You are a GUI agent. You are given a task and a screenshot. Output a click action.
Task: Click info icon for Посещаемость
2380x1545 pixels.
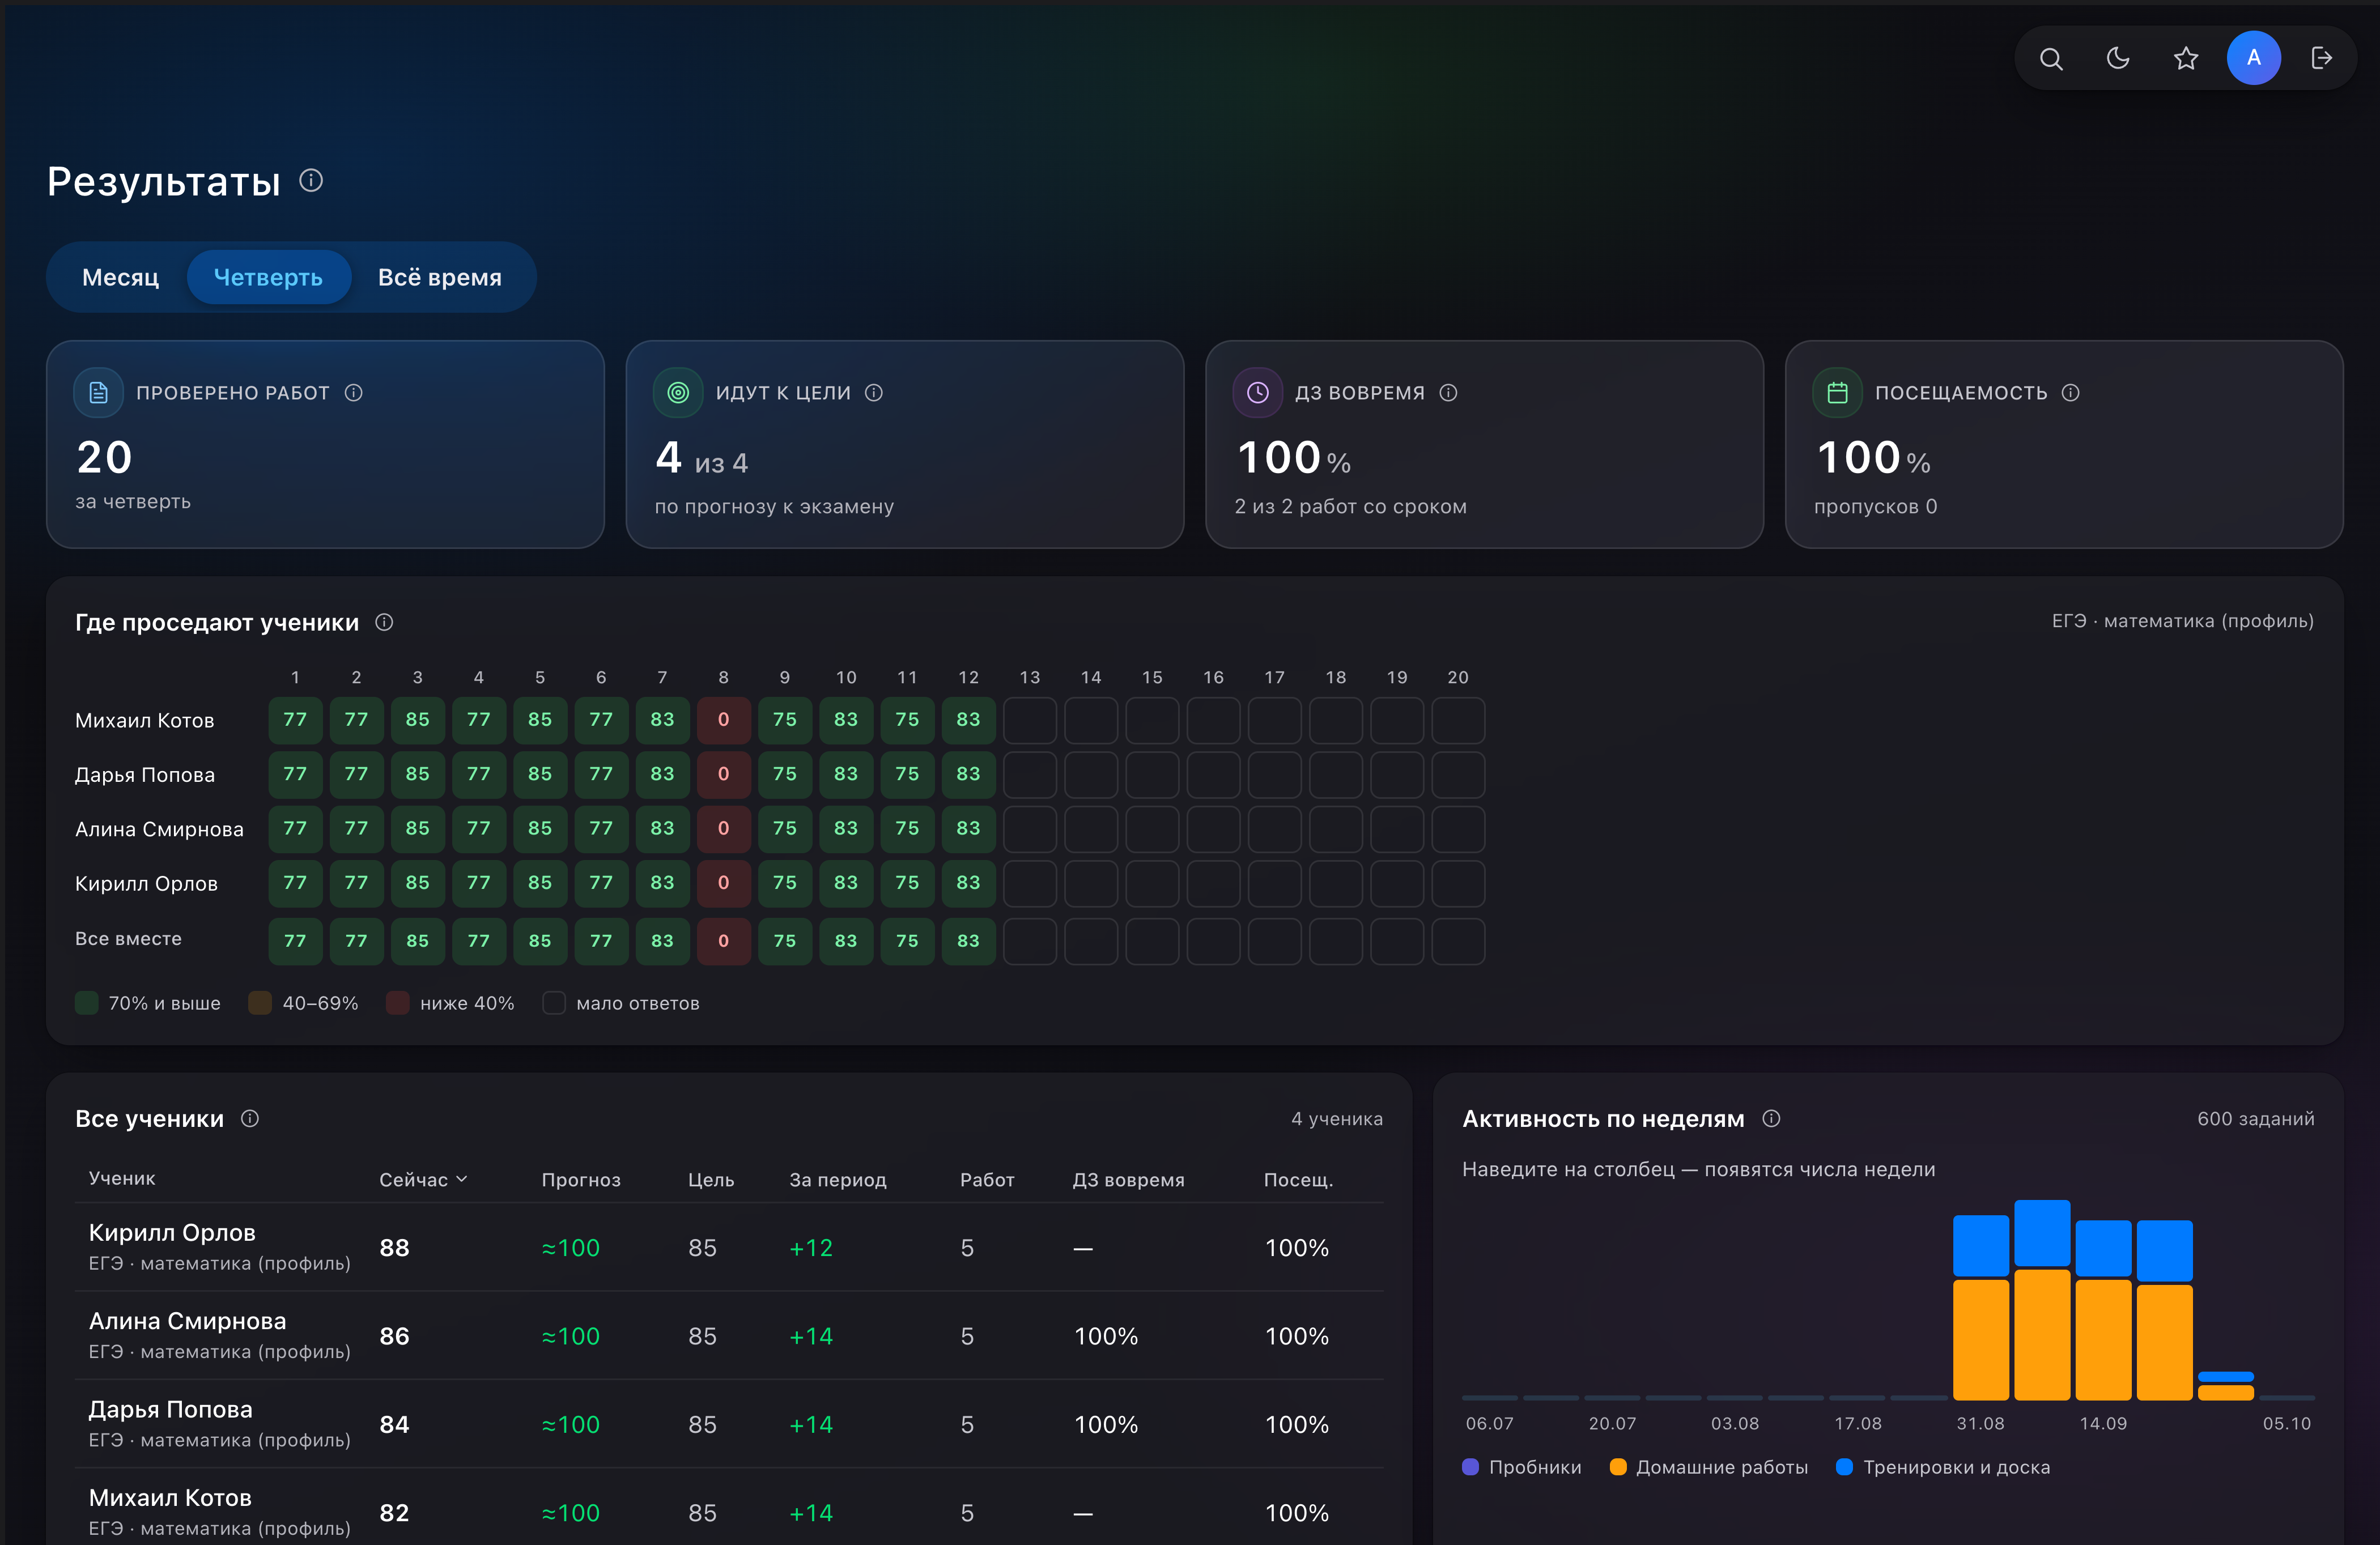point(2071,393)
